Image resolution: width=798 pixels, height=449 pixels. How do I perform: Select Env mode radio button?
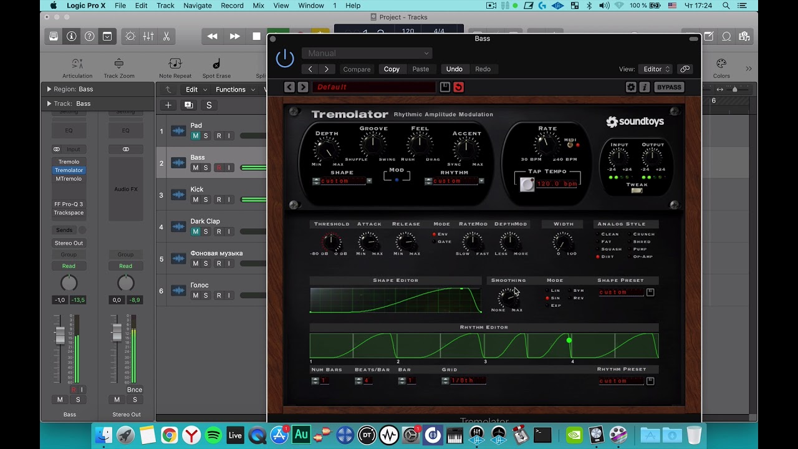[x=435, y=234]
